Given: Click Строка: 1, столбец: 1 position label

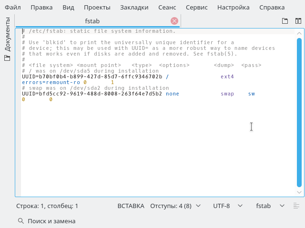Looking at the screenshot, I should 47,206.
